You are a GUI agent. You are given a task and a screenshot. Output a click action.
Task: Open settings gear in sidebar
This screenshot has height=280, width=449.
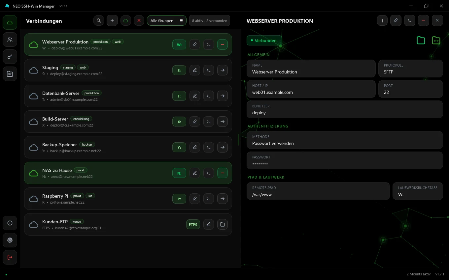(10, 240)
